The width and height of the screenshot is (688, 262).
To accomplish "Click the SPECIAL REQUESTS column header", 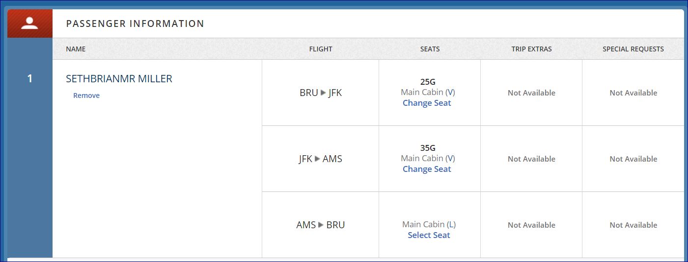I will (633, 49).
